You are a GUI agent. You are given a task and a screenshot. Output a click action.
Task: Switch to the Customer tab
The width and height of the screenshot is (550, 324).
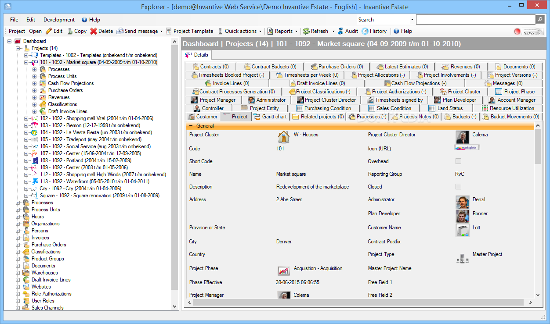(x=203, y=117)
